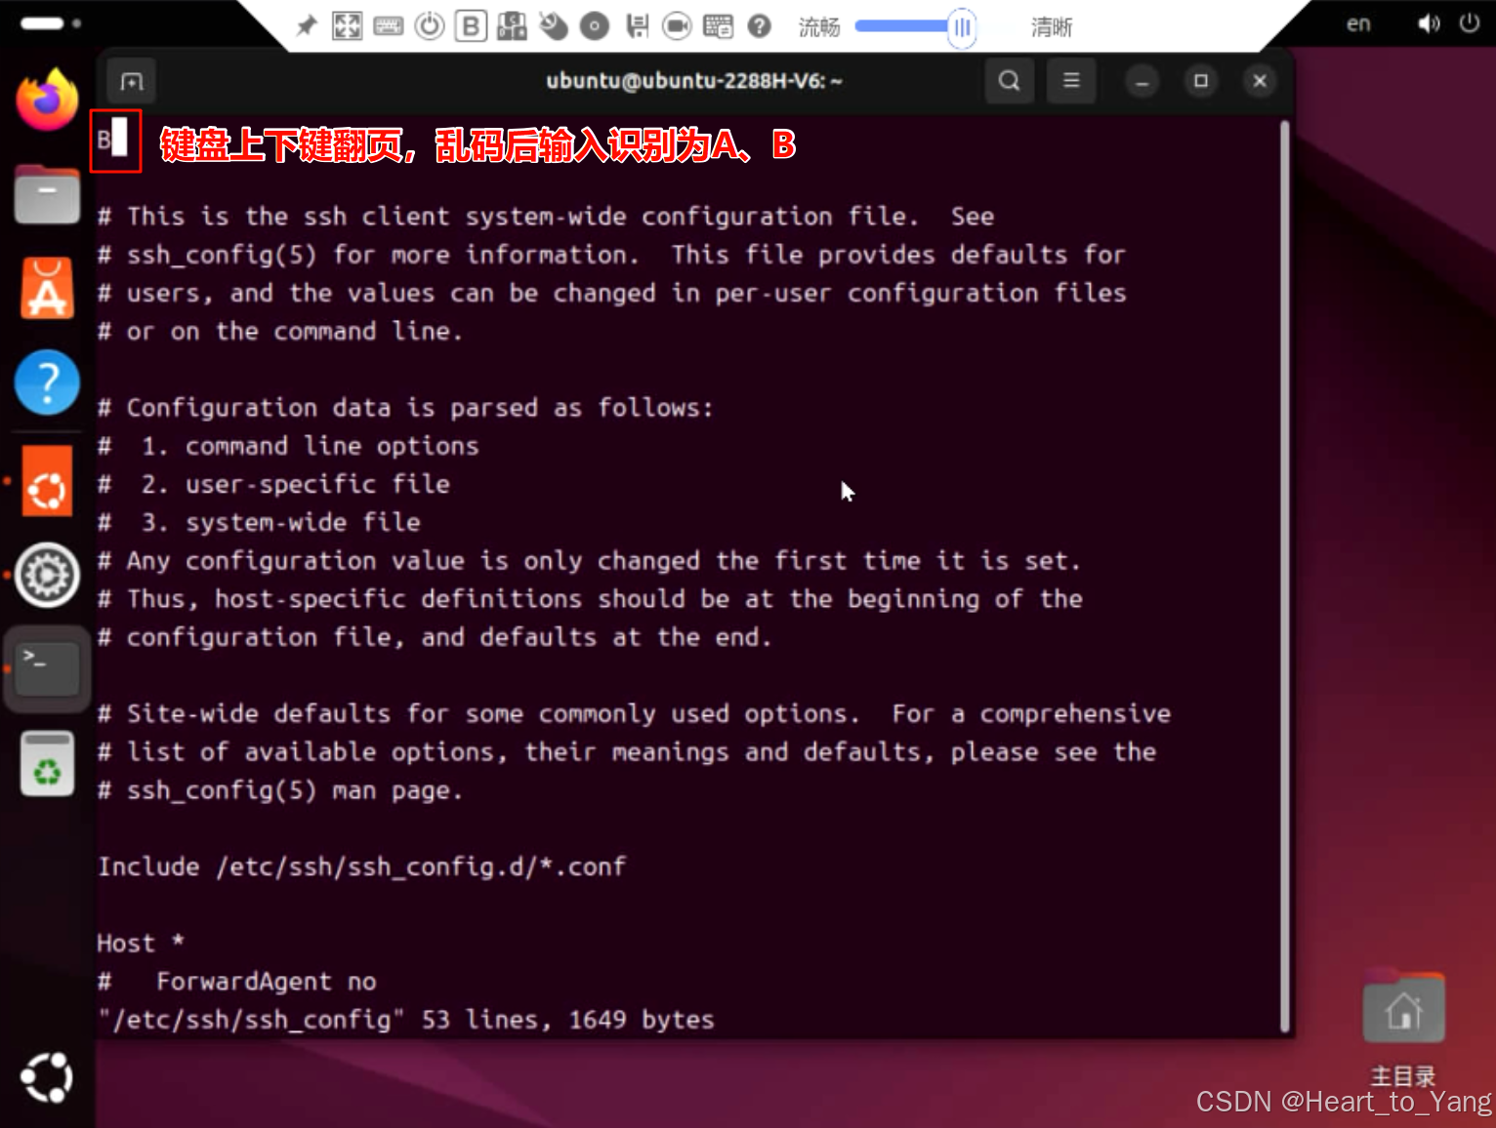
Task: Click the boxed B icon in toolbar
Action: 471,26
